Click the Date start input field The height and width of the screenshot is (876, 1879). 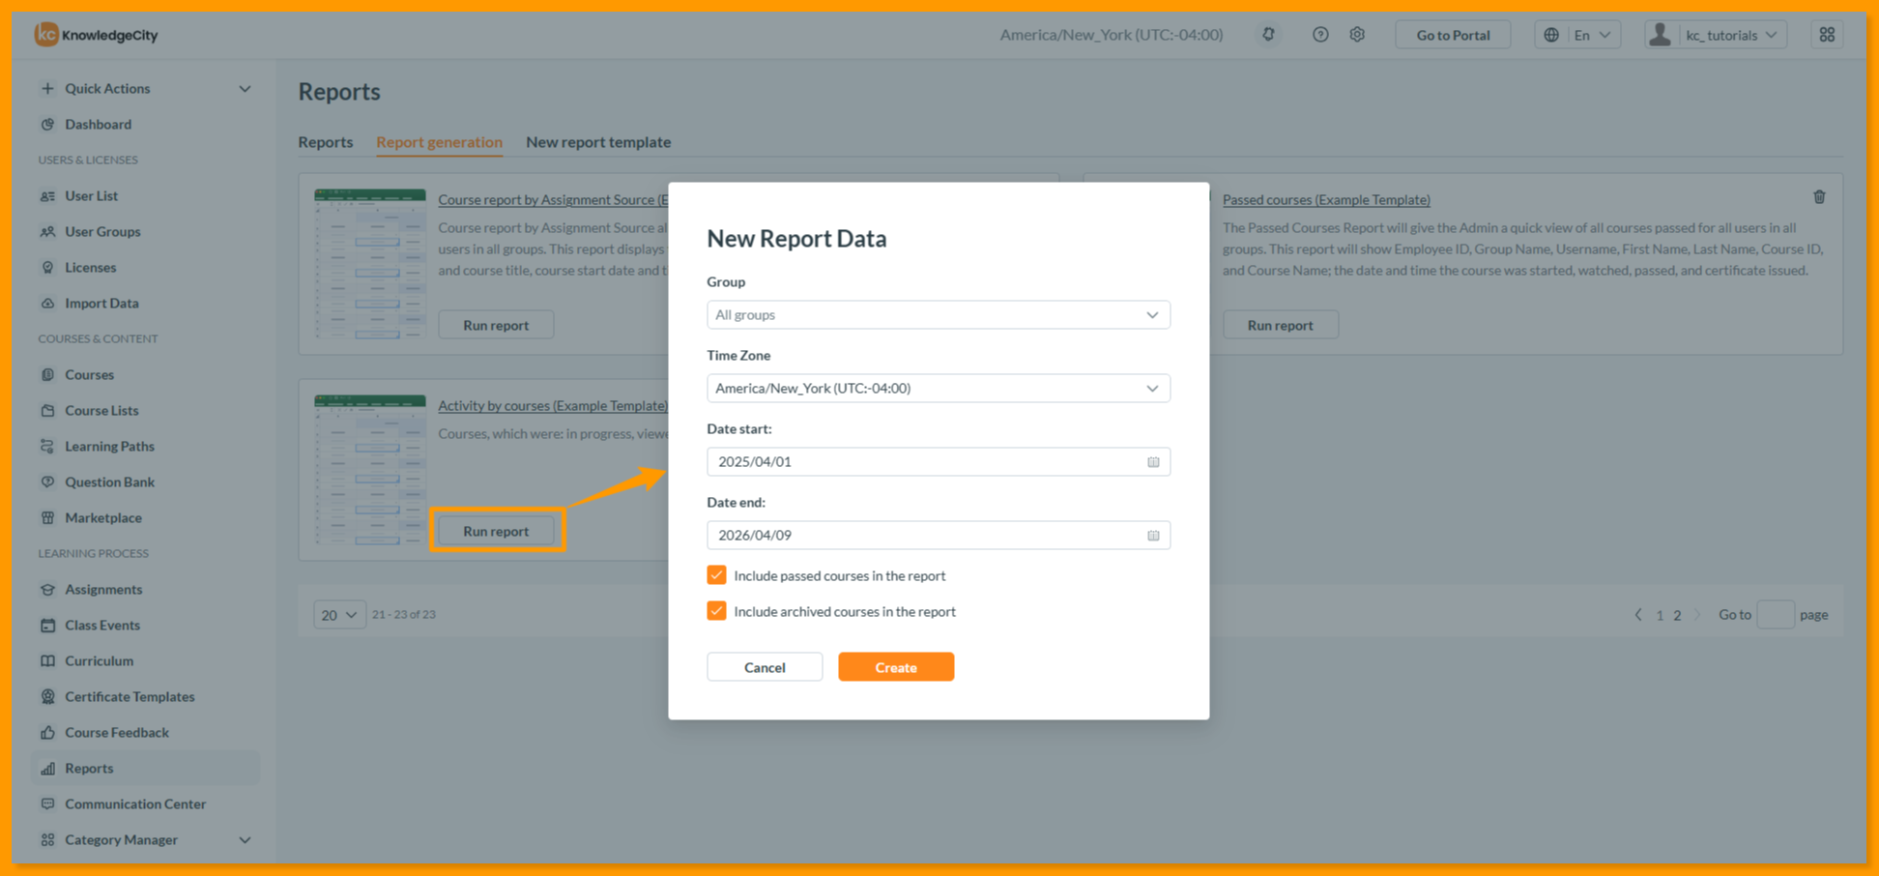pyautogui.click(x=938, y=462)
